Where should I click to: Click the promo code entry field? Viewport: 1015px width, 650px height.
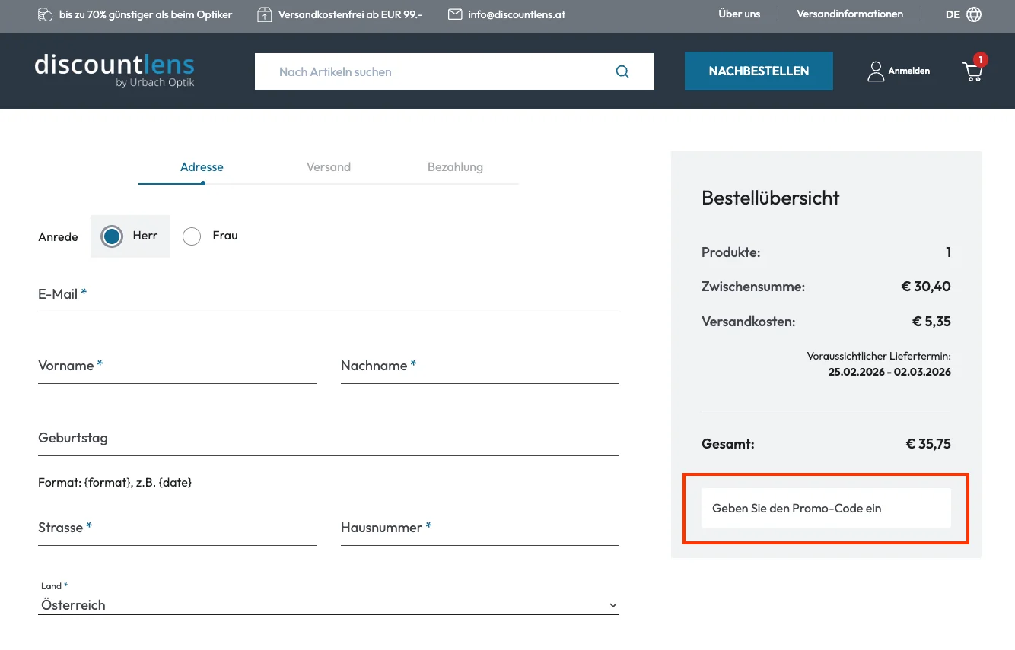pyautogui.click(x=826, y=508)
